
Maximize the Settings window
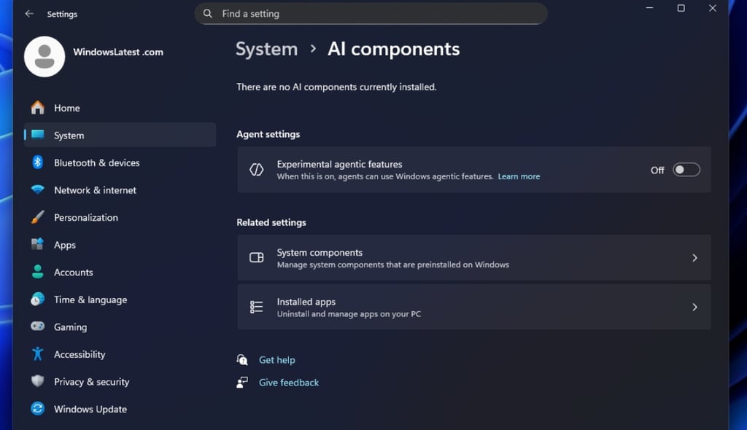click(x=681, y=8)
